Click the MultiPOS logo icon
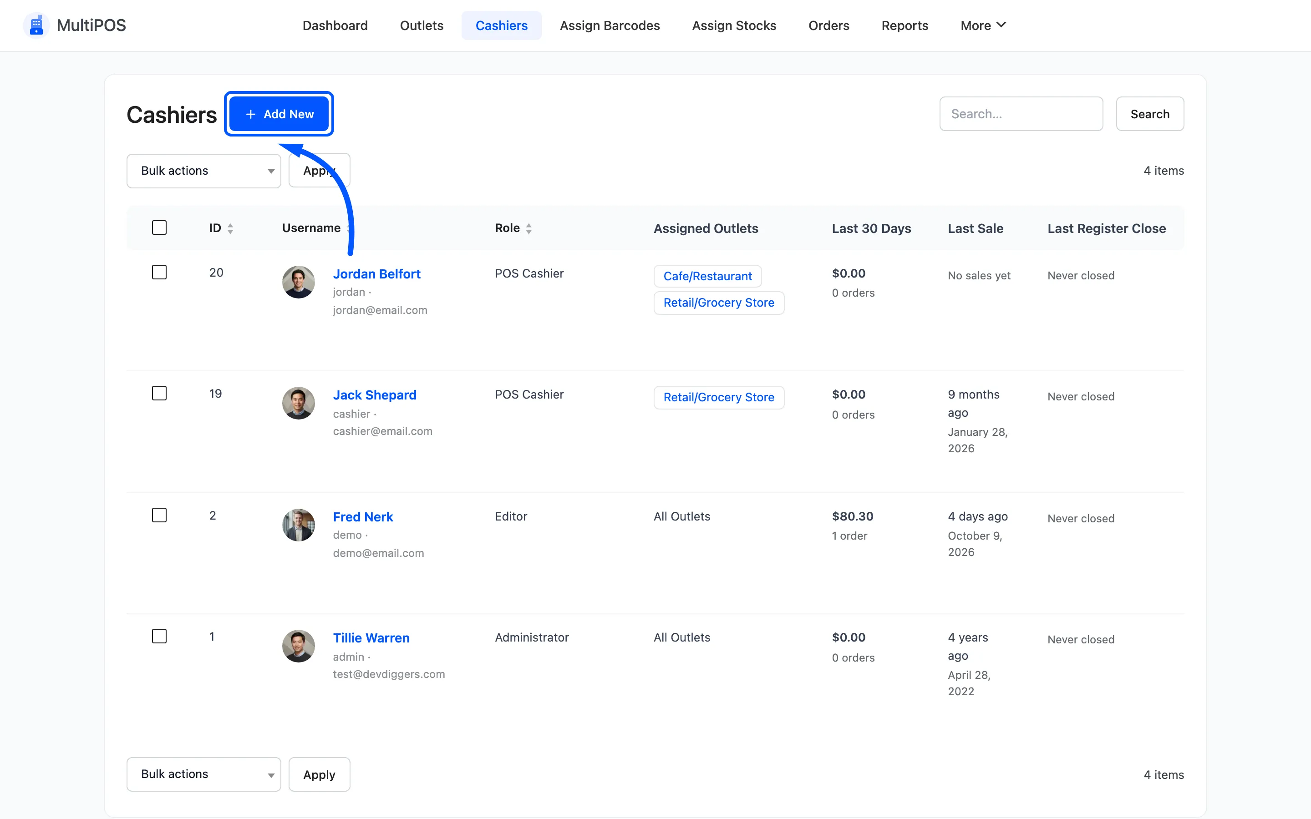 pyautogui.click(x=36, y=25)
